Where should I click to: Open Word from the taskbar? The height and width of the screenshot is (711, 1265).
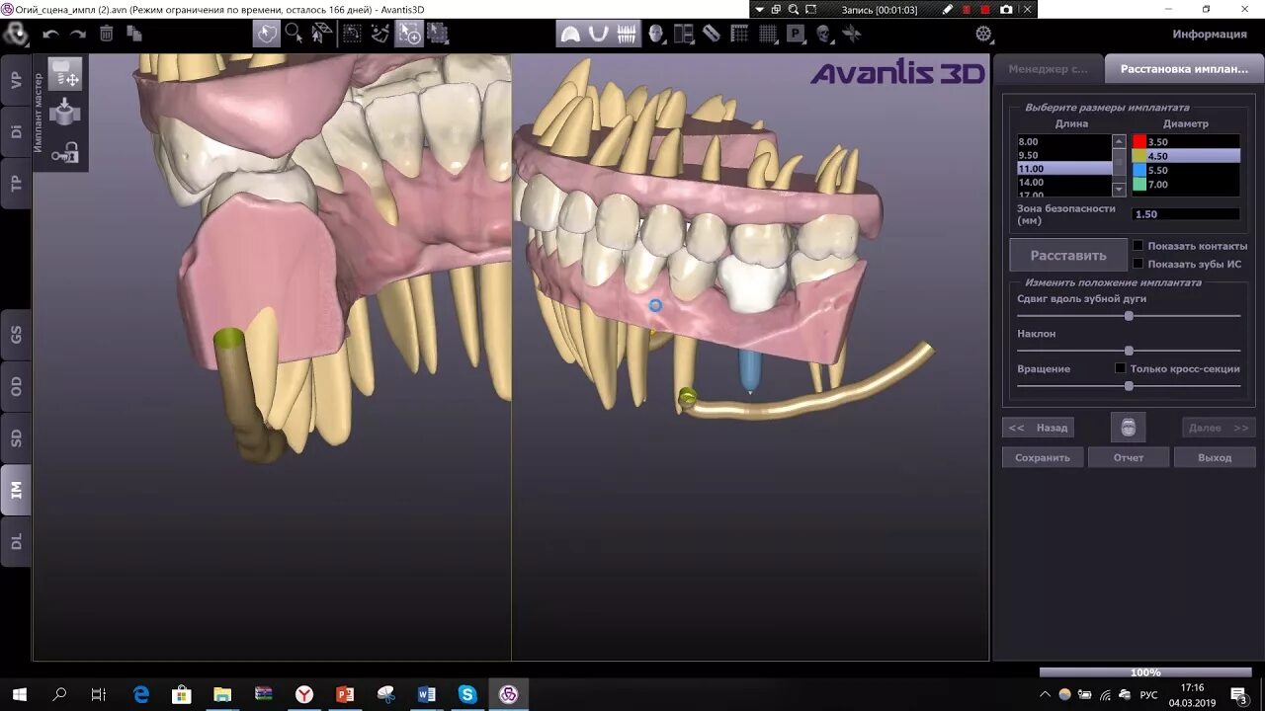tap(427, 694)
